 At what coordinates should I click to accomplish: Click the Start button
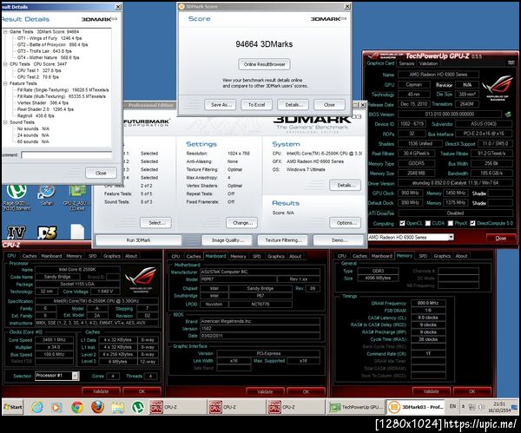pos(13,407)
